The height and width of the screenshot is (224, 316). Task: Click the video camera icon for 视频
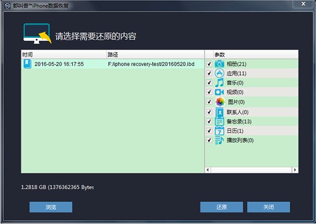(x=219, y=92)
